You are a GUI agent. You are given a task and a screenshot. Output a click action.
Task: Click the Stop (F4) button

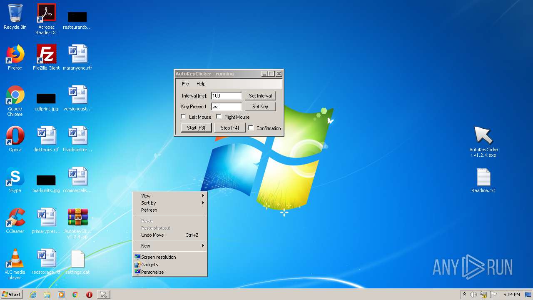coord(230,128)
